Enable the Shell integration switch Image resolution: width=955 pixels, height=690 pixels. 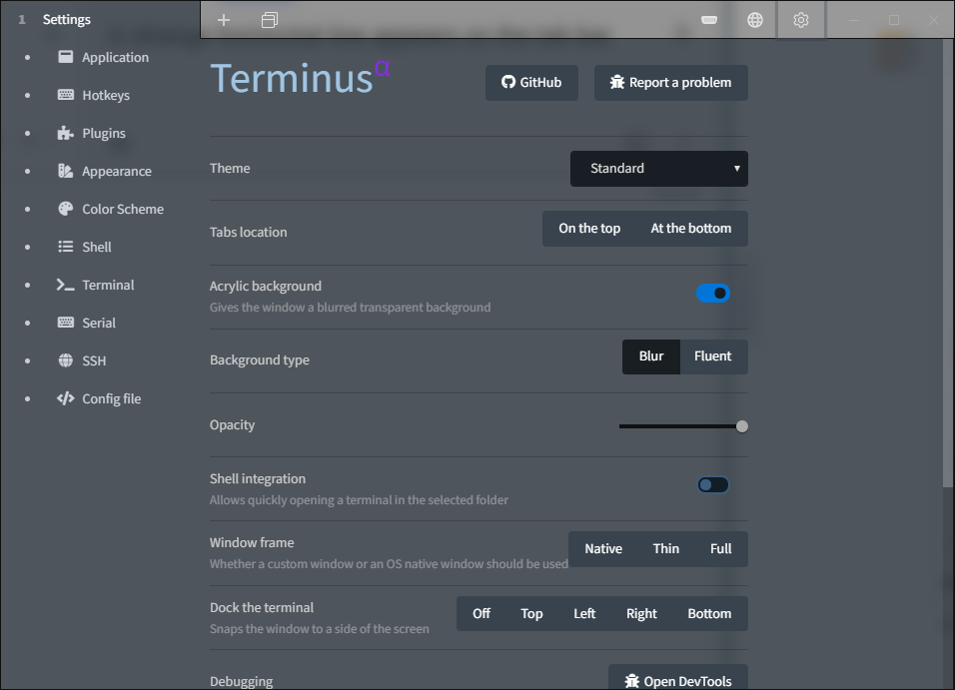[x=712, y=484]
